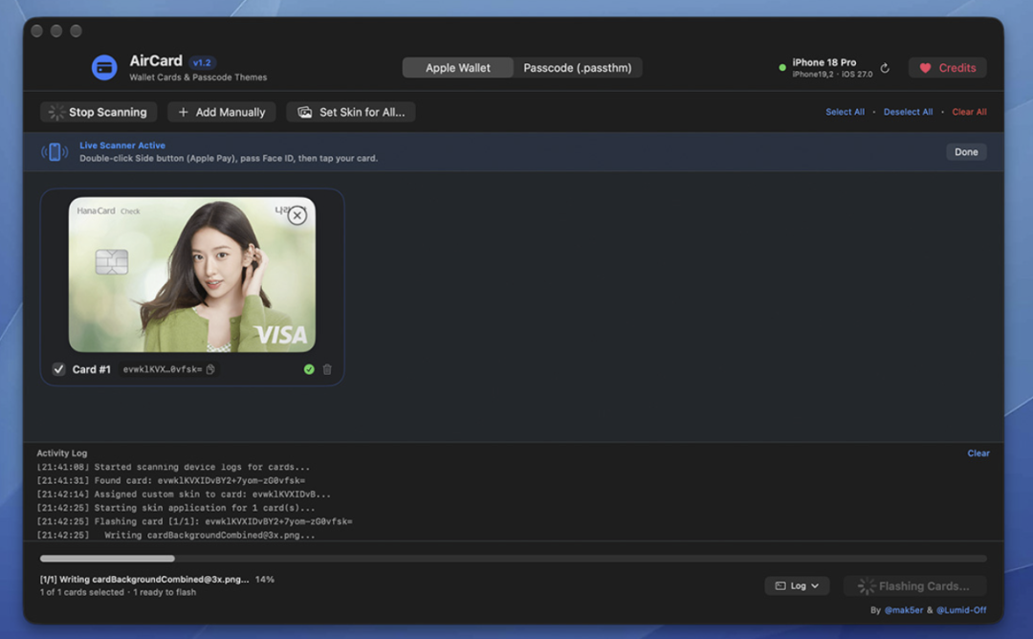Clear the Activity Log
The image size is (1033, 639).
[x=978, y=453]
